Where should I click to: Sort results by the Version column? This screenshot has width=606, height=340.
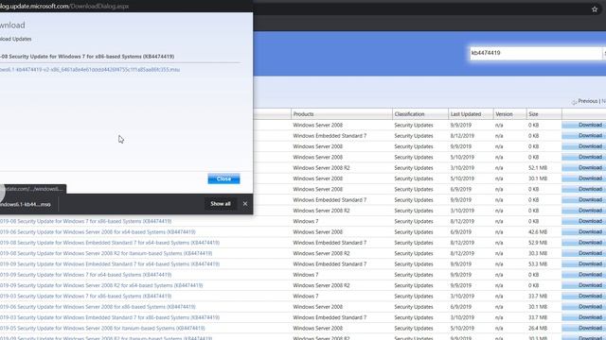(504, 114)
